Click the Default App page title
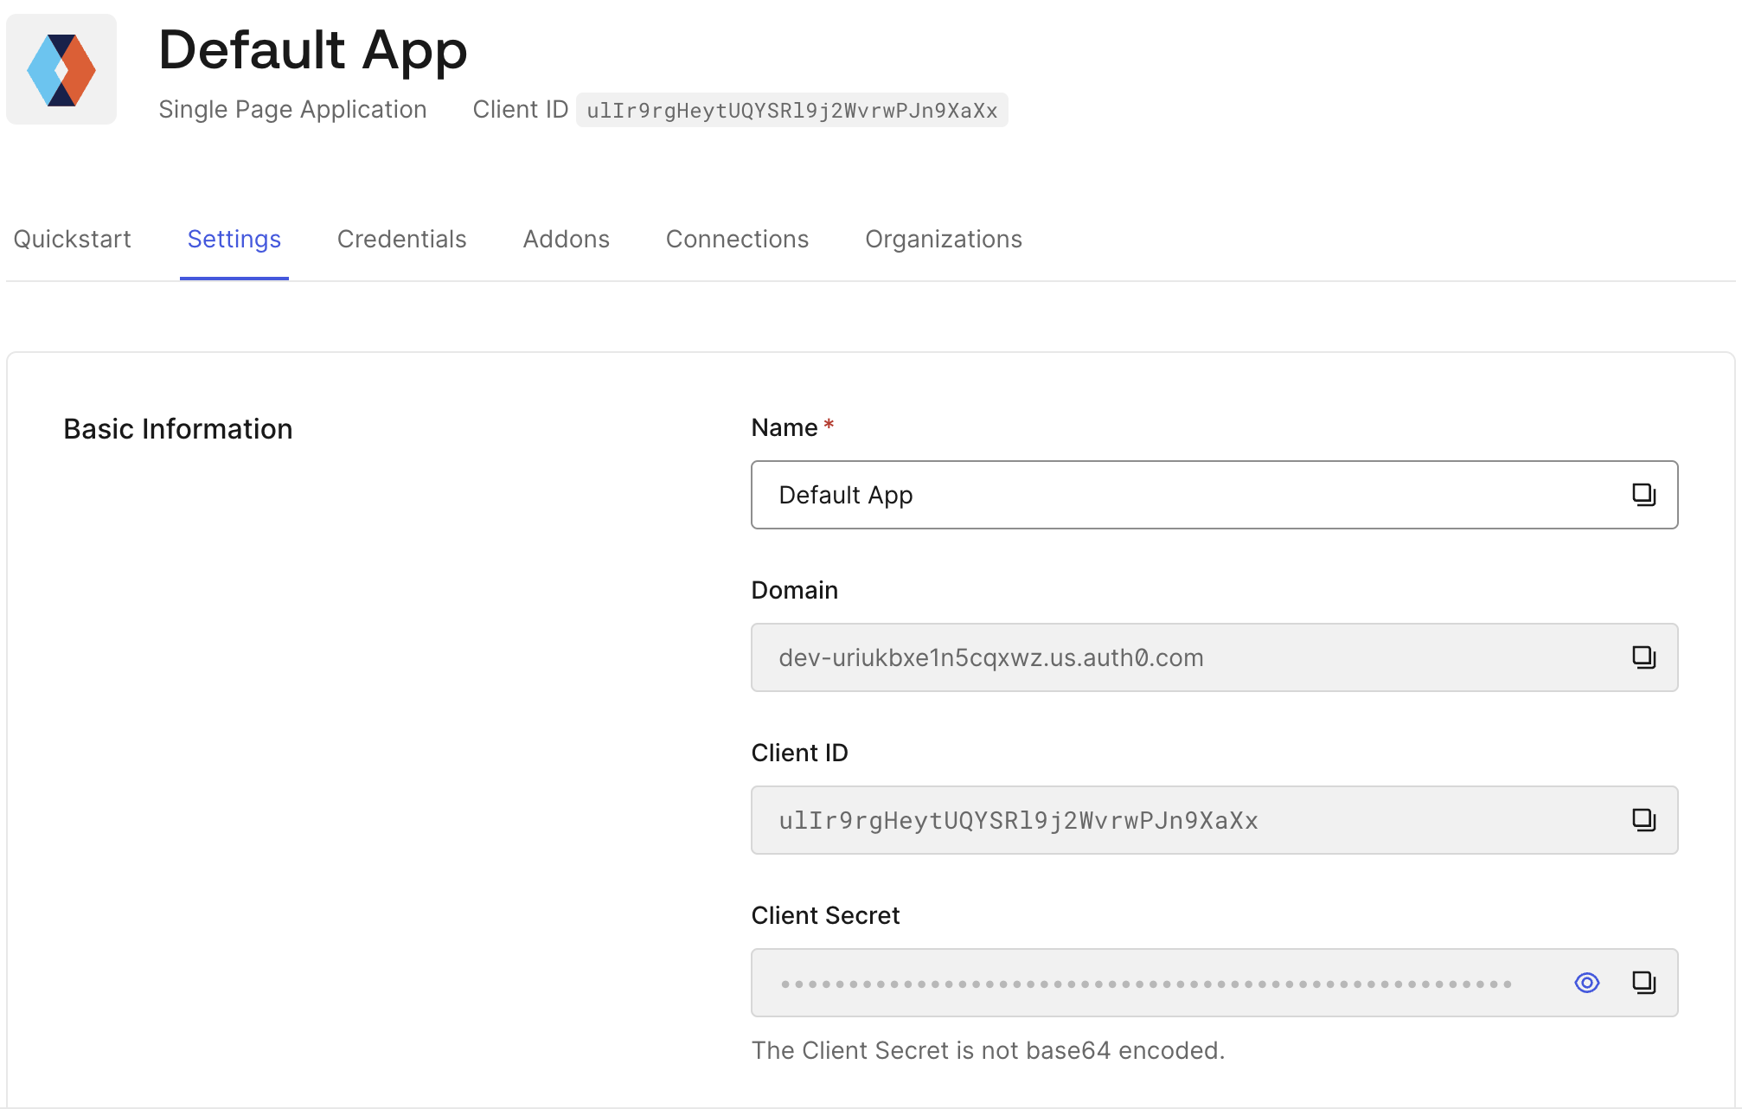Viewport: 1742px width, 1109px height. click(x=312, y=50)
